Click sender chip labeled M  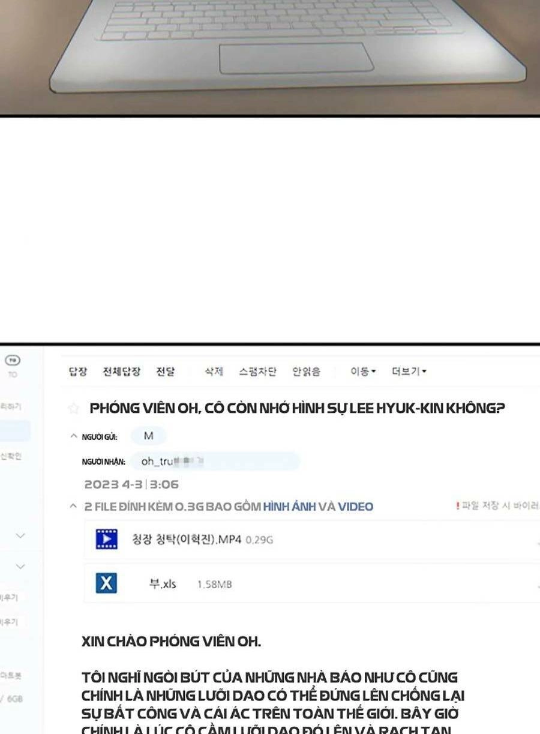[148, 436]
